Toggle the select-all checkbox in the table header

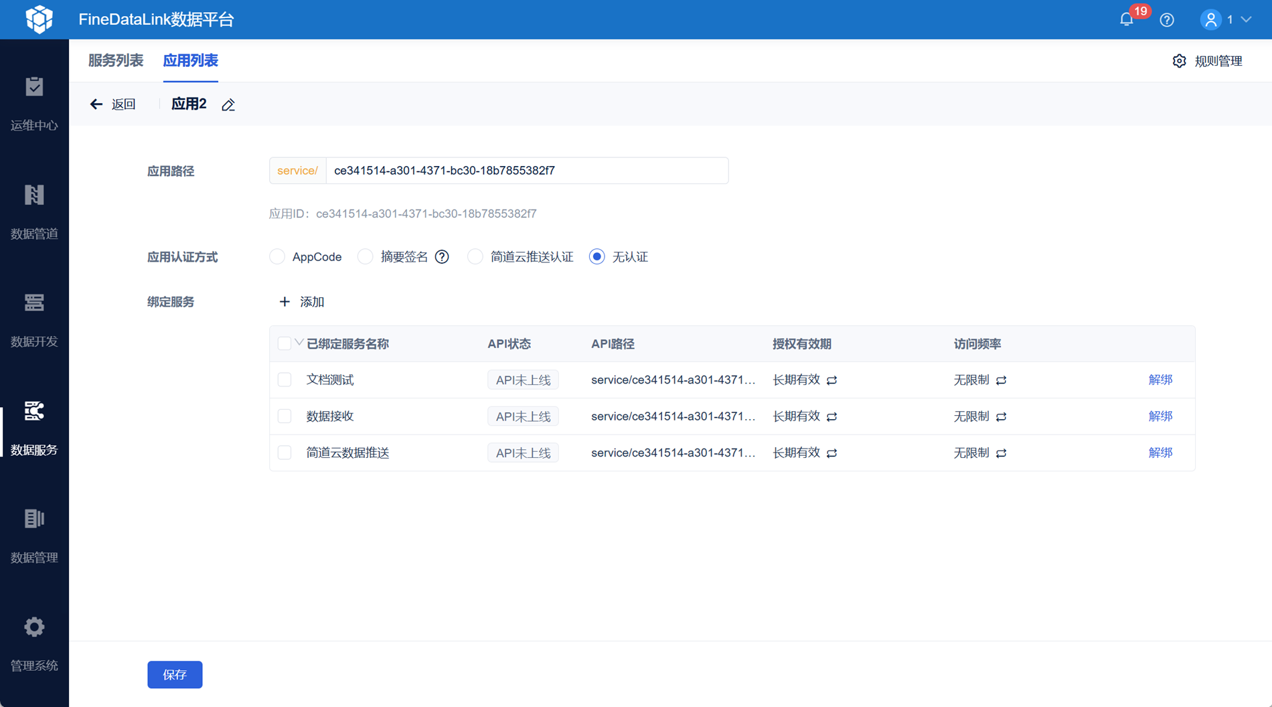tap(285, 344)
